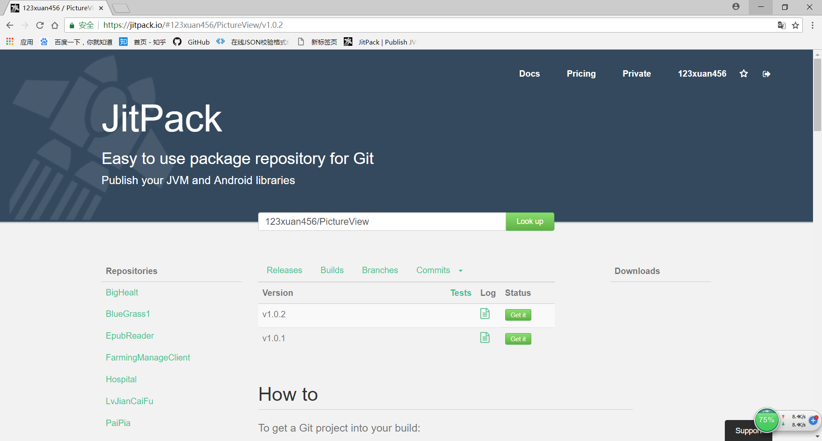Image resolution: width=822 pixels, height=441 pixels.
Task: Click the browser address bar URL
Action: tap(193, 25)
